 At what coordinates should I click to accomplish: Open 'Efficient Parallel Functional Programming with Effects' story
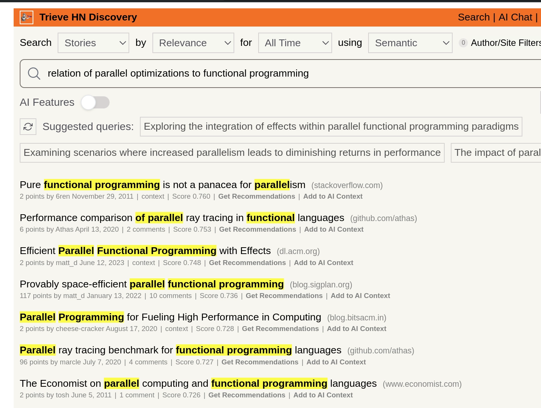[x=145, y=251]
